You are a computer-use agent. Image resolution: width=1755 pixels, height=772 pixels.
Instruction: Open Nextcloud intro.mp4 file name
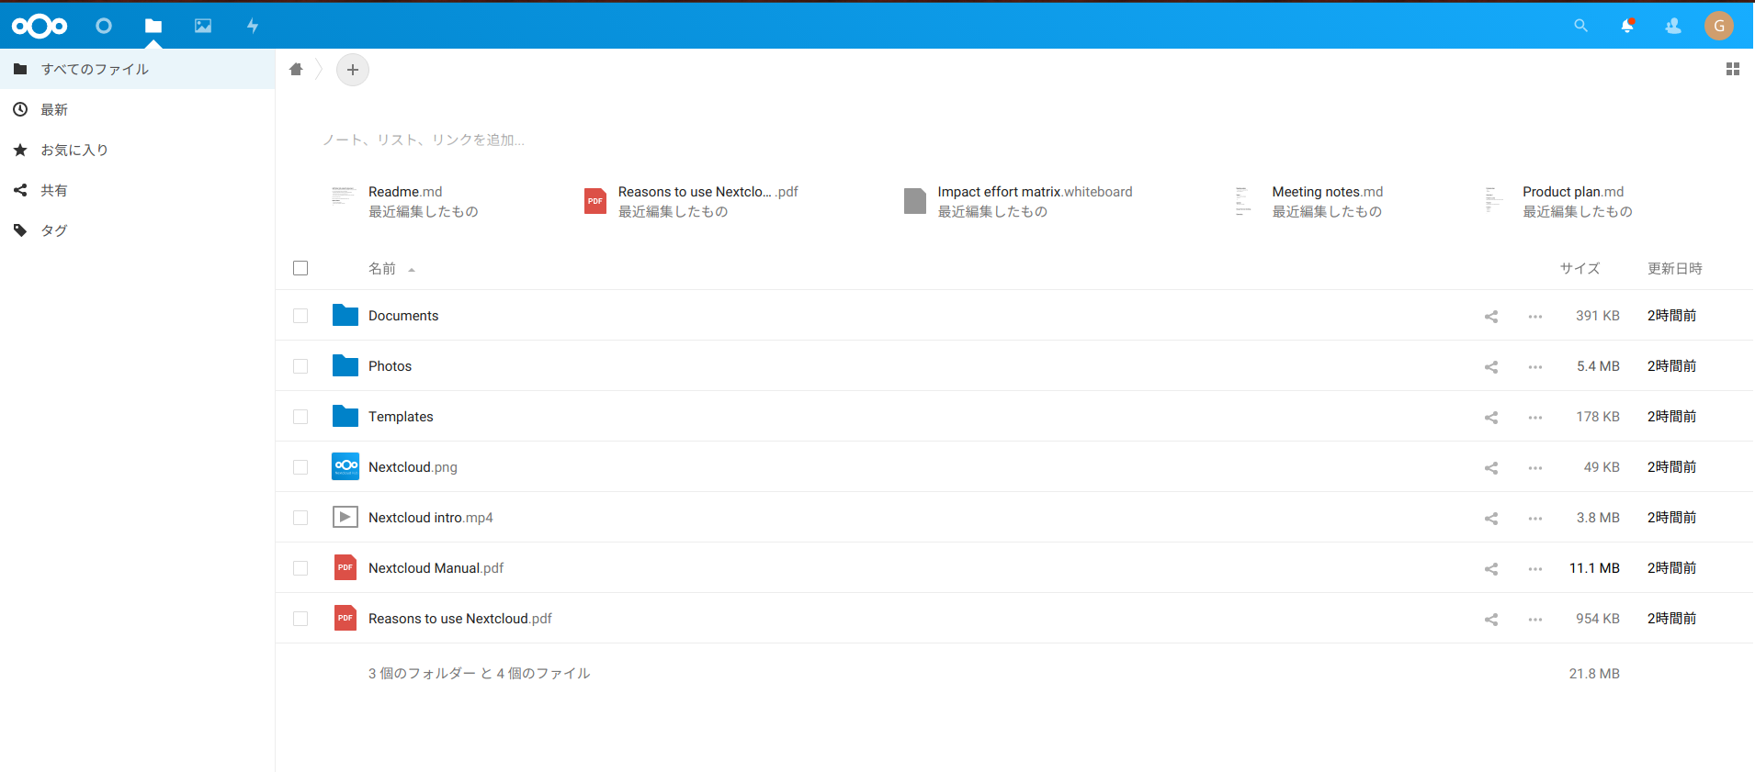(x=430, y=518)
